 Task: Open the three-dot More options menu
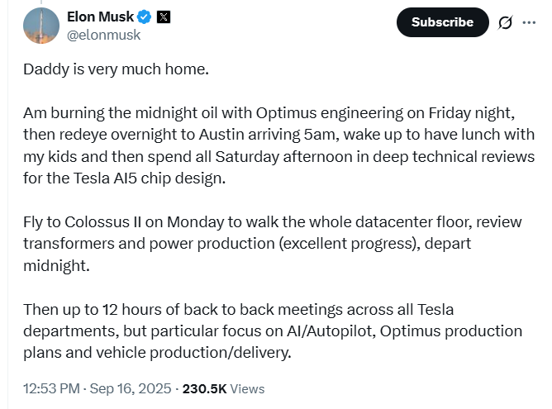coord(528,23)
